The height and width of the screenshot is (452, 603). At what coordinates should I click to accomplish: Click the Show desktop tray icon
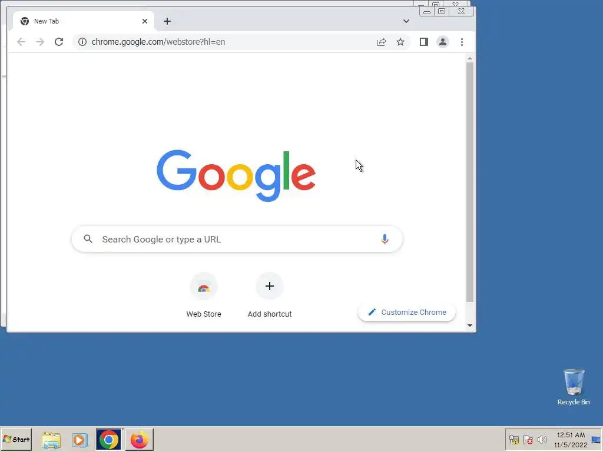coord(596,440)
